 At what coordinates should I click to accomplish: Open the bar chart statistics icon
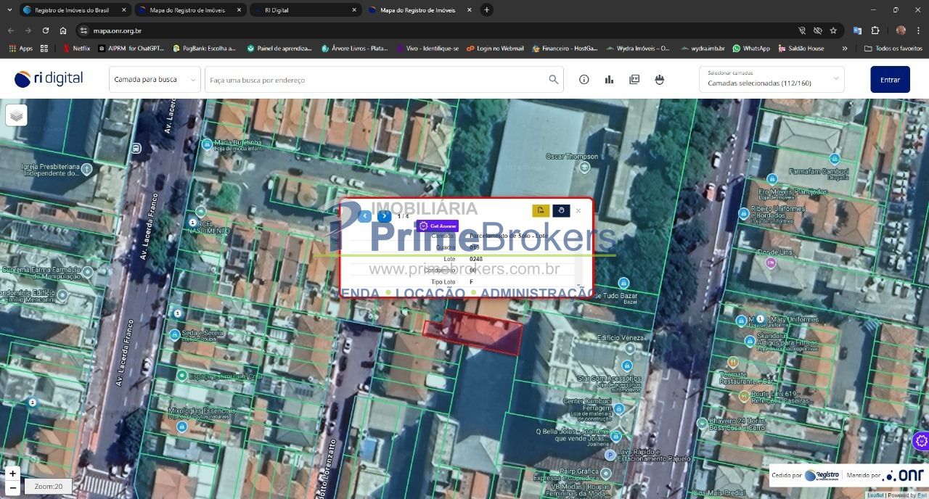coord(609,80)
